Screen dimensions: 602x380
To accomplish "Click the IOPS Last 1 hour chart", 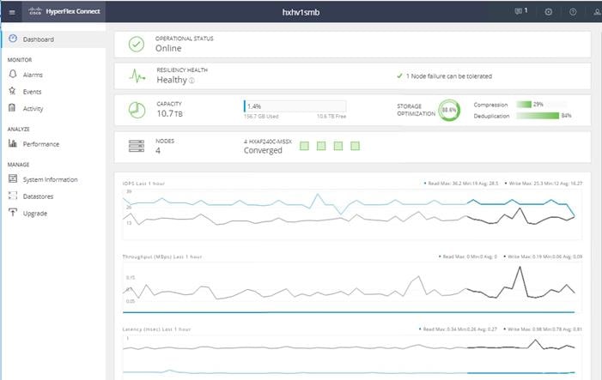I will tap(352, 214).
